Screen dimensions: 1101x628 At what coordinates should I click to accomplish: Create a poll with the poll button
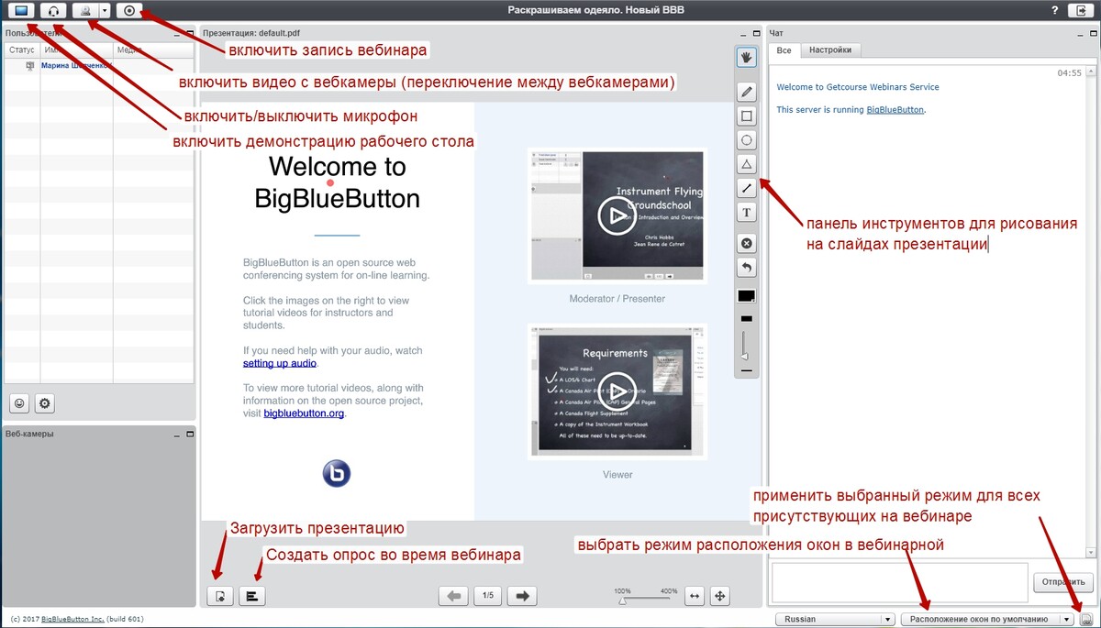click(251, 596)
